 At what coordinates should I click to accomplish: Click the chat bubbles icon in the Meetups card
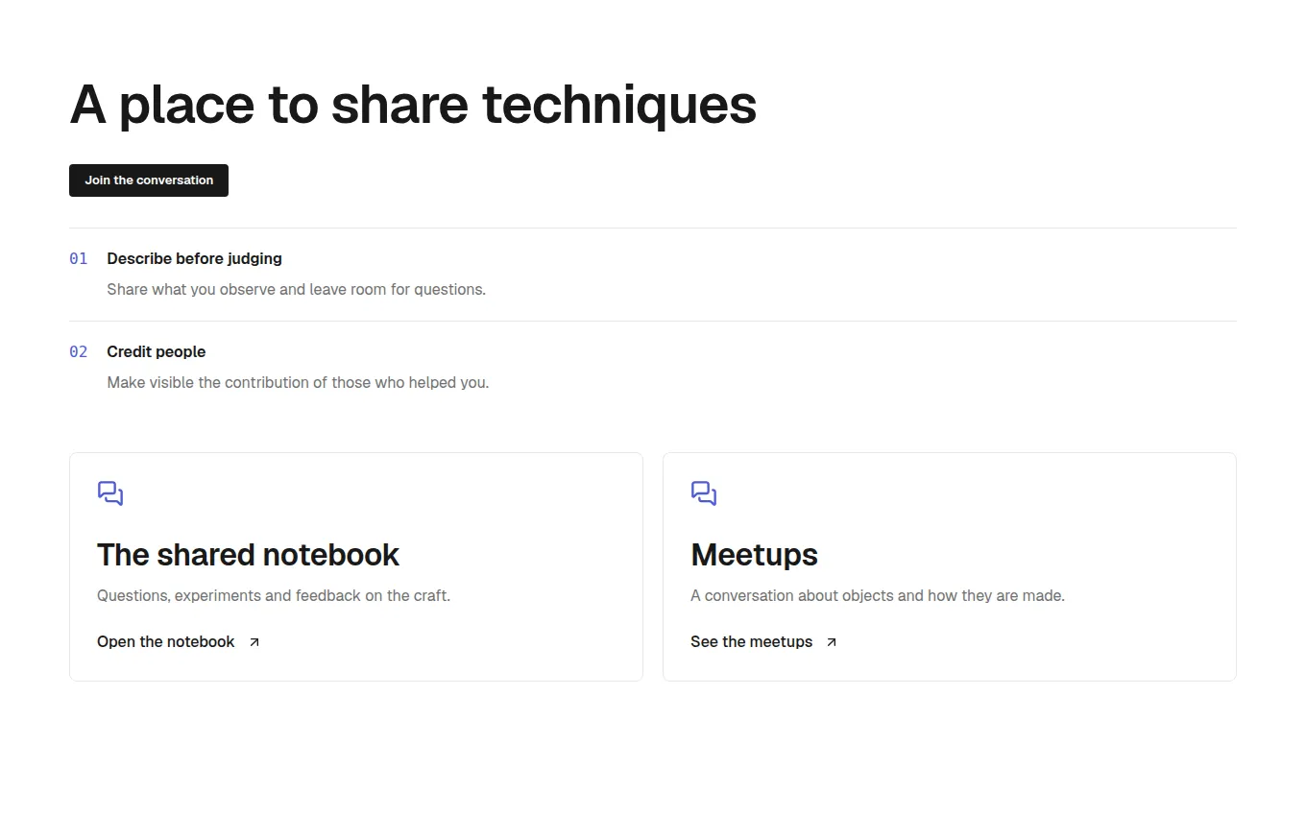coord(704,493)
